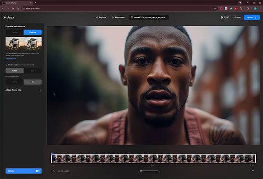Click the blue playhead marker on timeline
263x179 pixels.
[52, 154]
